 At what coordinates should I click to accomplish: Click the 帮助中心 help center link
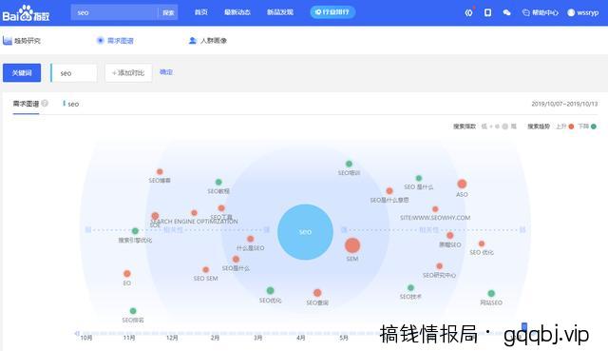[x=541, y=12]
